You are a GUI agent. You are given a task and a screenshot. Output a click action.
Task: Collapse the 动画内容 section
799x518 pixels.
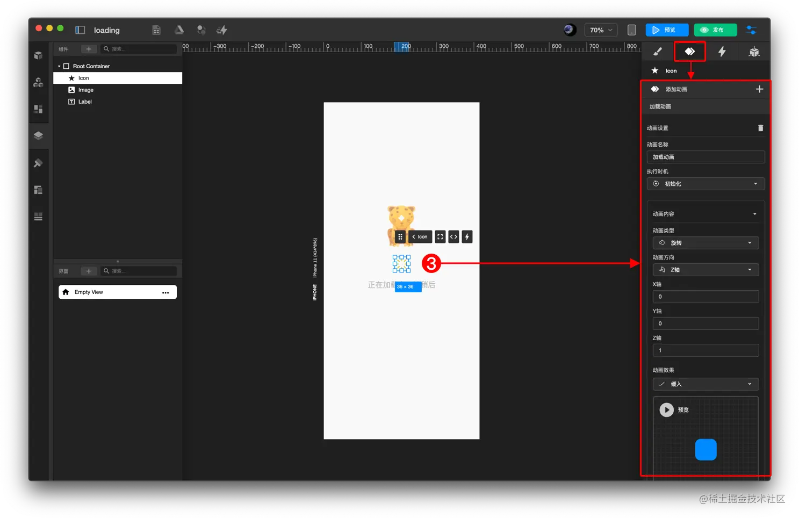pos(754,214)
